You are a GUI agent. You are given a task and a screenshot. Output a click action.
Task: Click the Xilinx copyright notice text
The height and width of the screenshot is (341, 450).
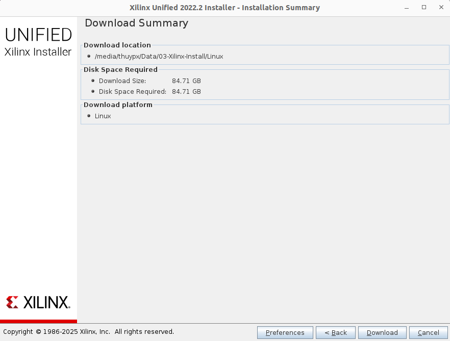point(89,332)
